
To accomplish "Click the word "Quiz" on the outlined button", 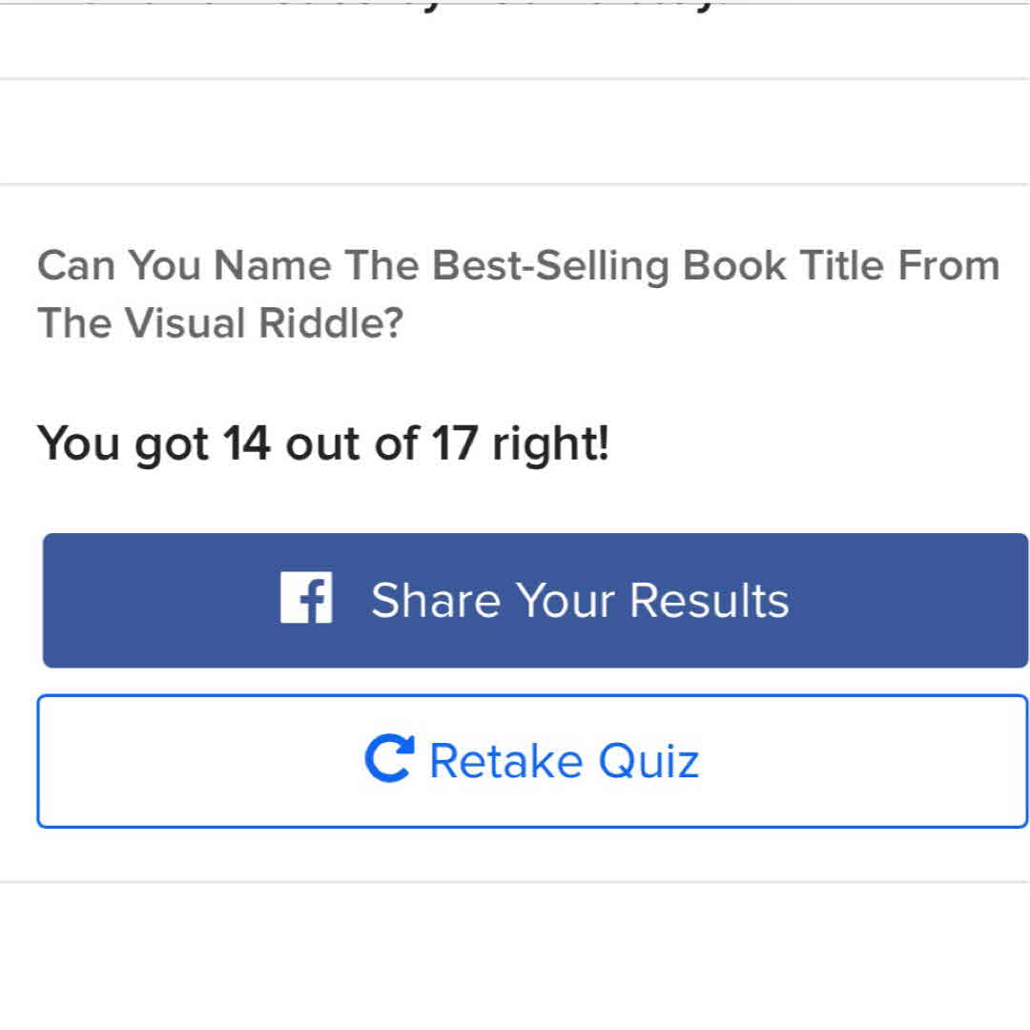I will (649, 761).
